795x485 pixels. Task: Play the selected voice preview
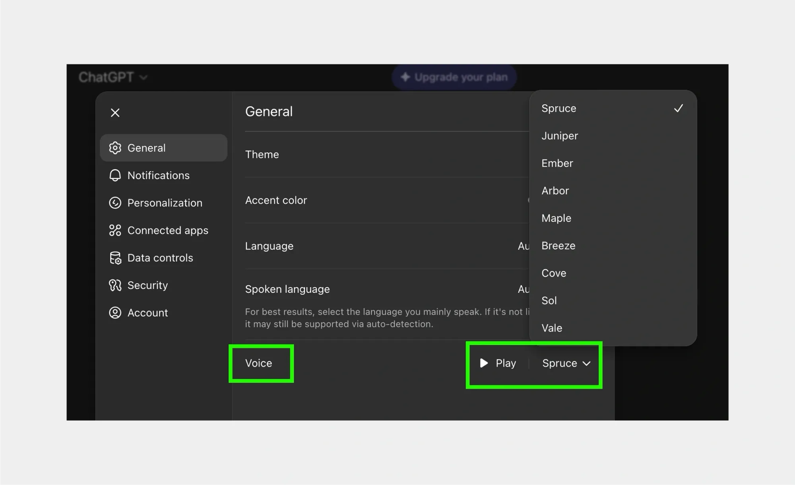tap(498, 363)
